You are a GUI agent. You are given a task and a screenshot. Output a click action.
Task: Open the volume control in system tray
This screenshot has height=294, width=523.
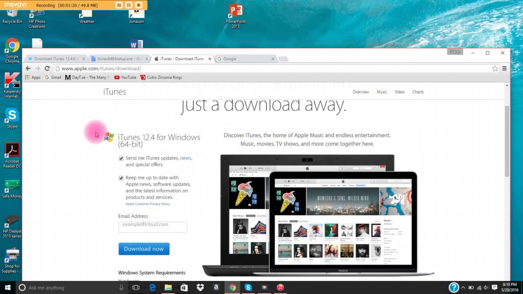tap(487, 287)
